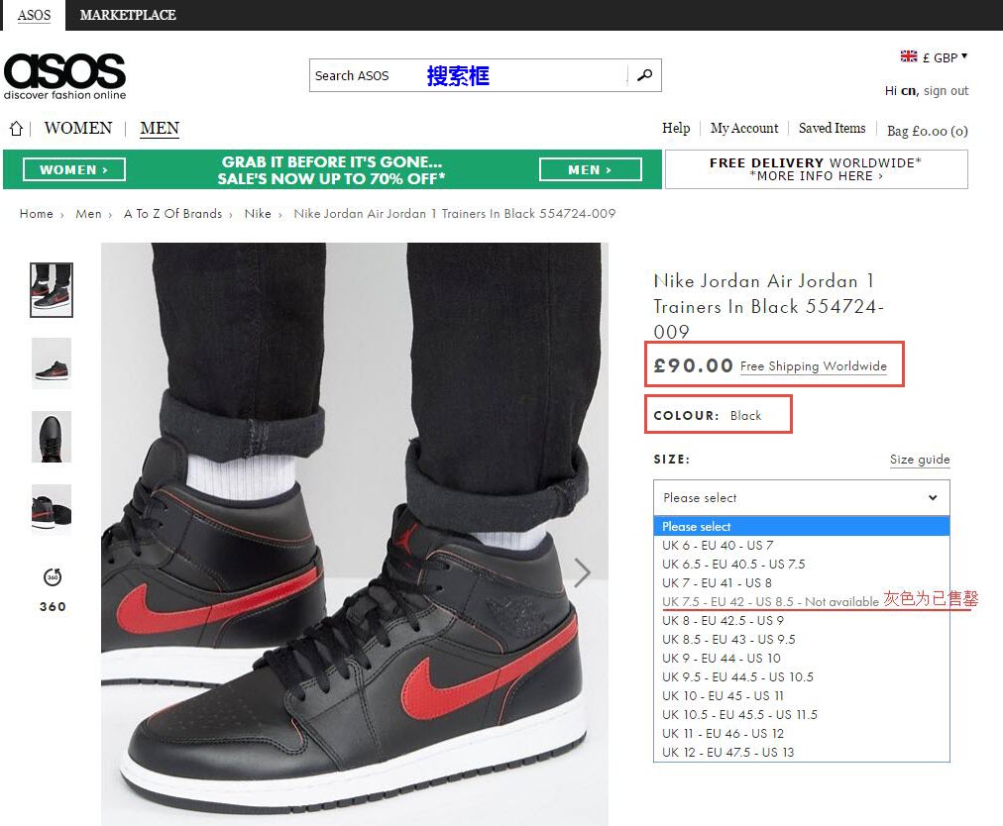
Task: Open Saved Items page
Action: click(832, 128)
